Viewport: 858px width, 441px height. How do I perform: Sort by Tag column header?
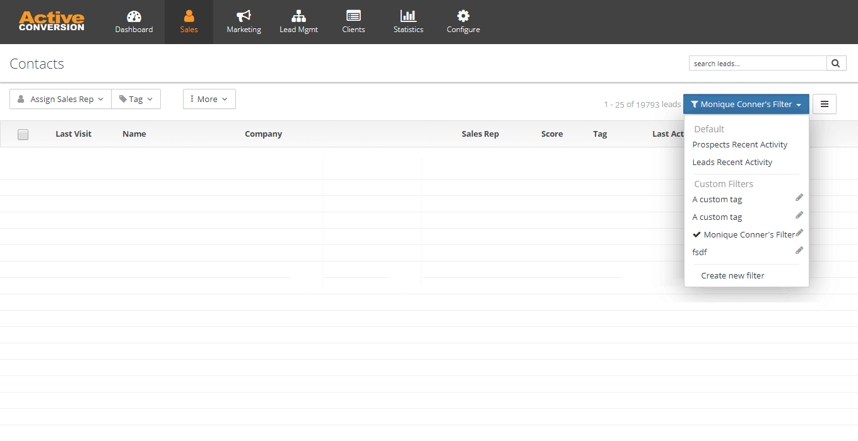(x=600, y=134)
